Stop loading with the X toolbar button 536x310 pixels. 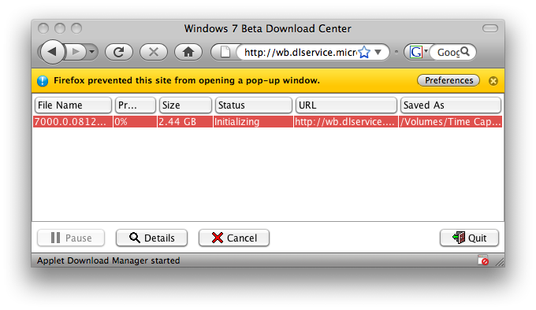[154, 52]
